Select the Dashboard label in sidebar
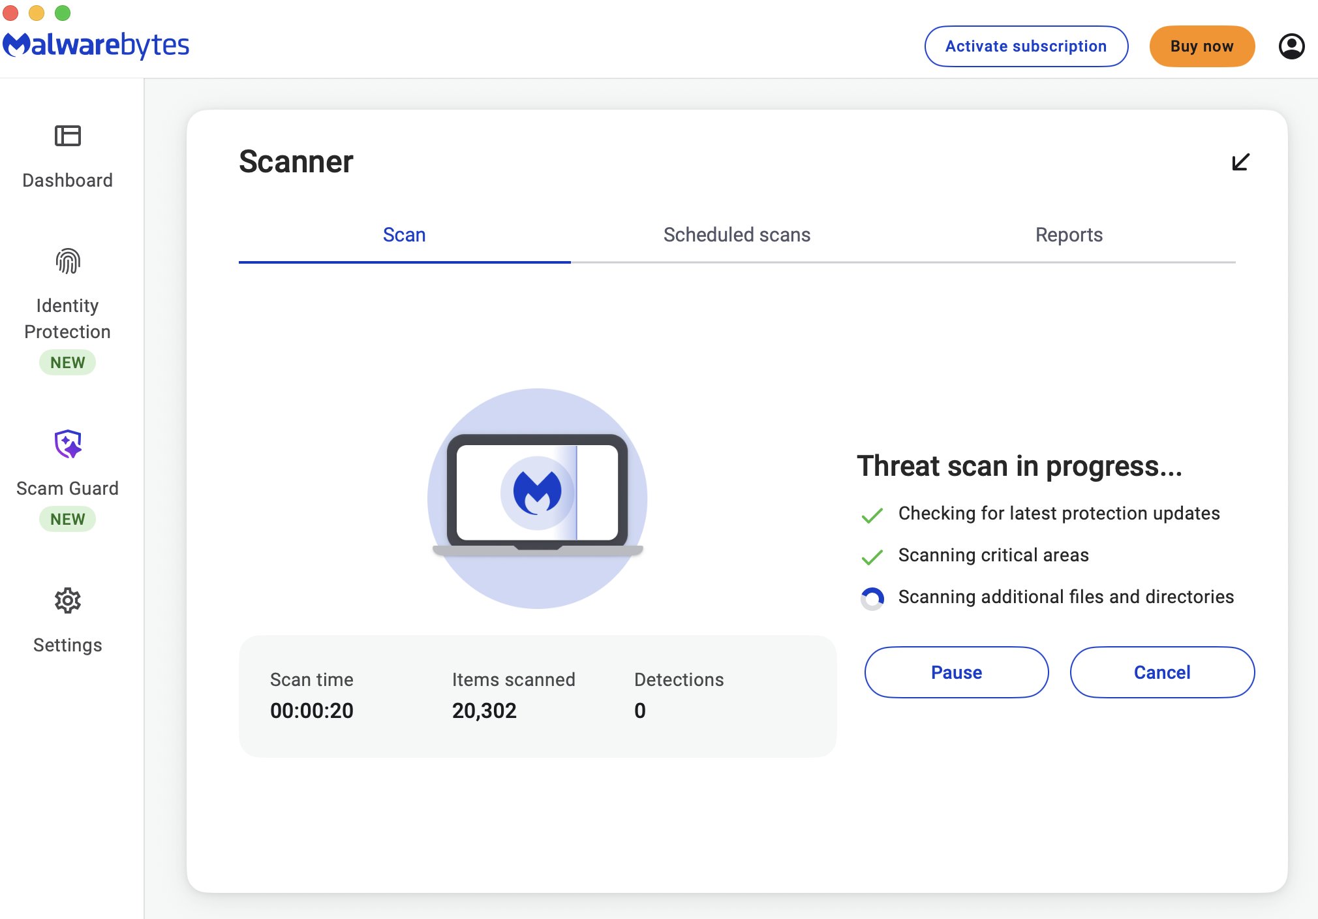This screenshot has height=919, width=1318. coord(68,180)
